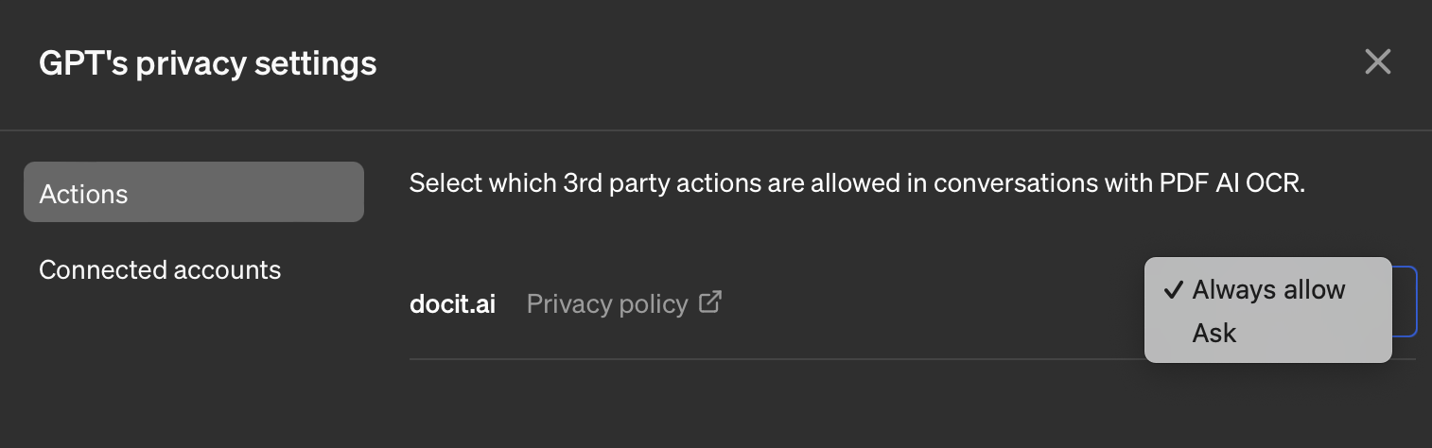1432x448 pixels.
Task: Click the Always allow label text
Action: [1268, 289]
